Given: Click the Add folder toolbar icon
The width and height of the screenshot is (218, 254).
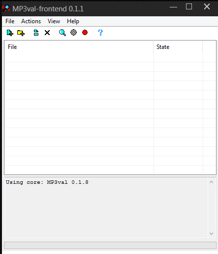Looking at the screenshot, I should tap(21, 33).
